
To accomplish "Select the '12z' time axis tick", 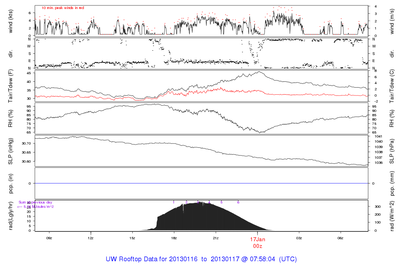I will (x=91, y=238).
